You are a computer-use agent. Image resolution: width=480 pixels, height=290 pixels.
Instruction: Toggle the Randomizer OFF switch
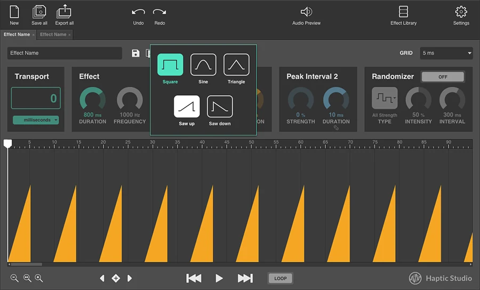443,77
